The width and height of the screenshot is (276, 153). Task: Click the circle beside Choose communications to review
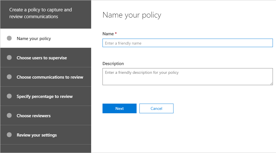(9, 77)
